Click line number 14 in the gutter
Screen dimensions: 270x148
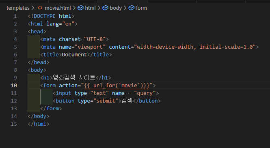[x=14, y=116]
